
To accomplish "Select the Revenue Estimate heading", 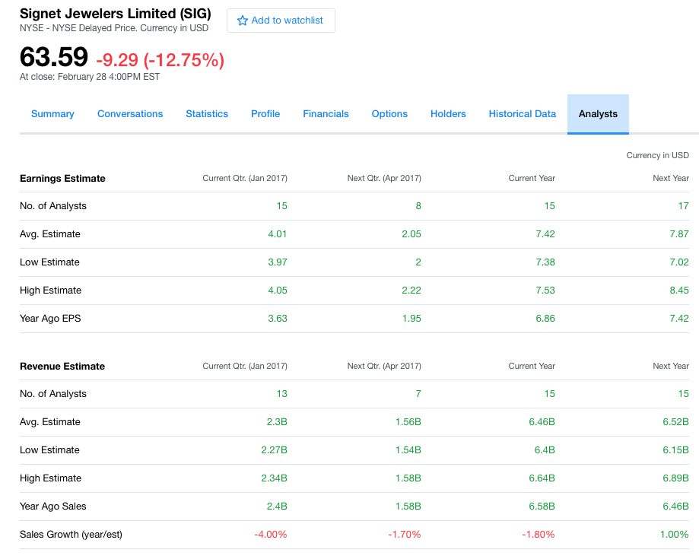I will coord(62,366).
